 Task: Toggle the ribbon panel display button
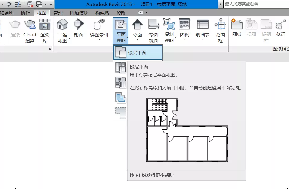coord(140,12)
